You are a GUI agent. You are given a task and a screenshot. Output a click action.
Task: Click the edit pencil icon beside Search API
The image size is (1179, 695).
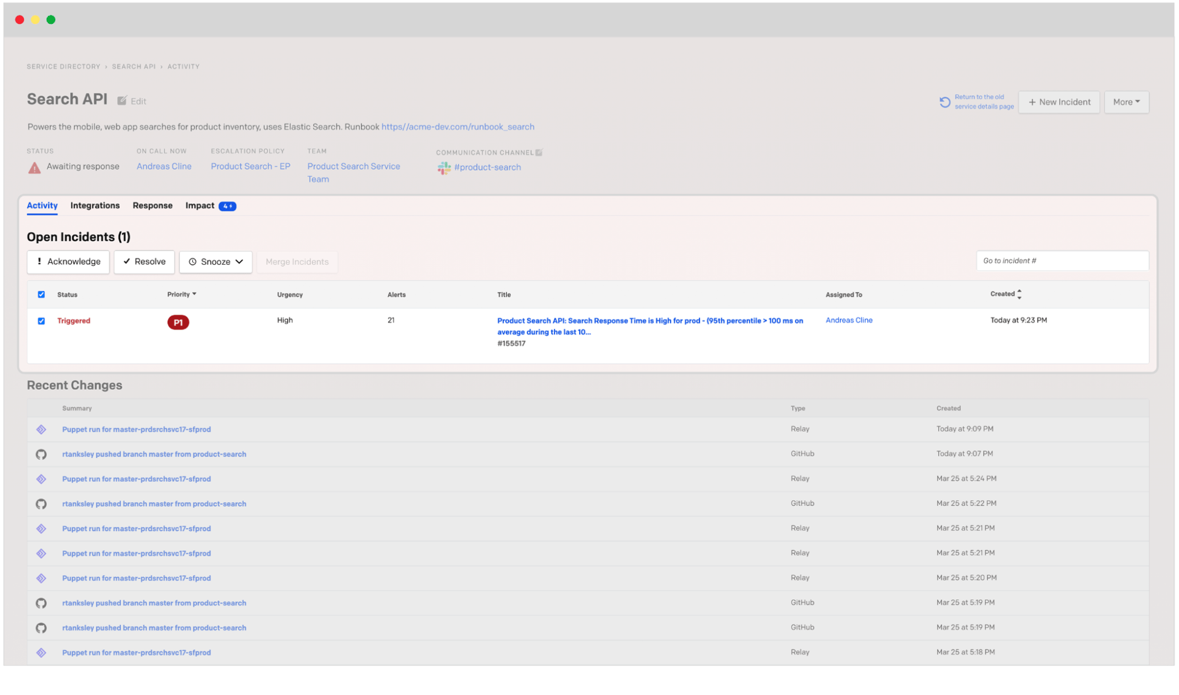[x=122, y=101]
